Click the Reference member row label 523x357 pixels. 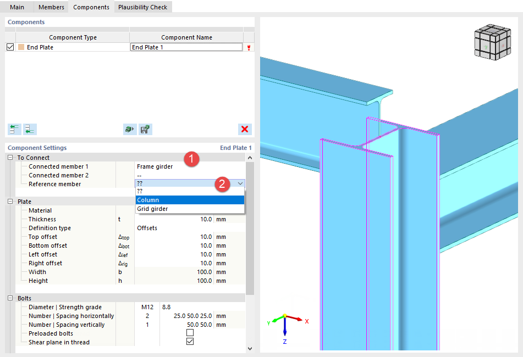point(54,184)
